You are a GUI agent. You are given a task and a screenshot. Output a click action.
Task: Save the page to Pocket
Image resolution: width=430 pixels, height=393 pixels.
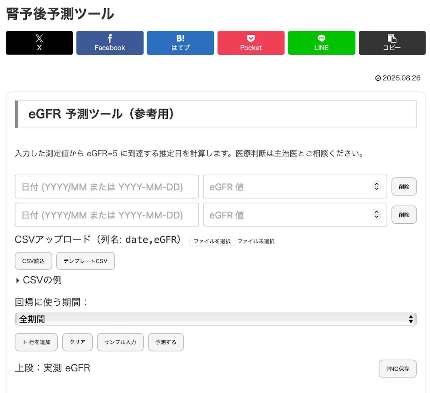[x=251, y=43]
